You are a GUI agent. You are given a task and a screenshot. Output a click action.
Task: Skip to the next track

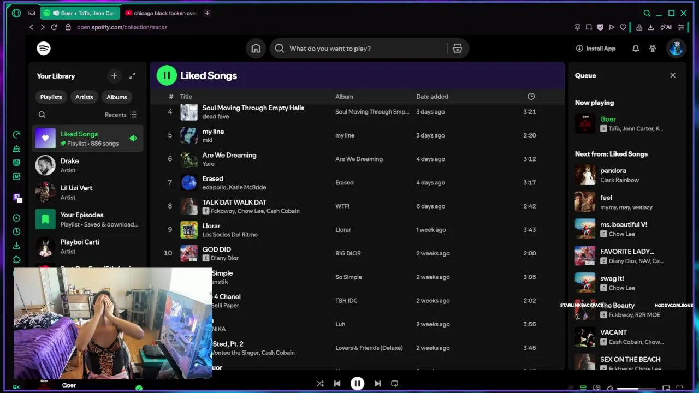(x=377, y=384)
